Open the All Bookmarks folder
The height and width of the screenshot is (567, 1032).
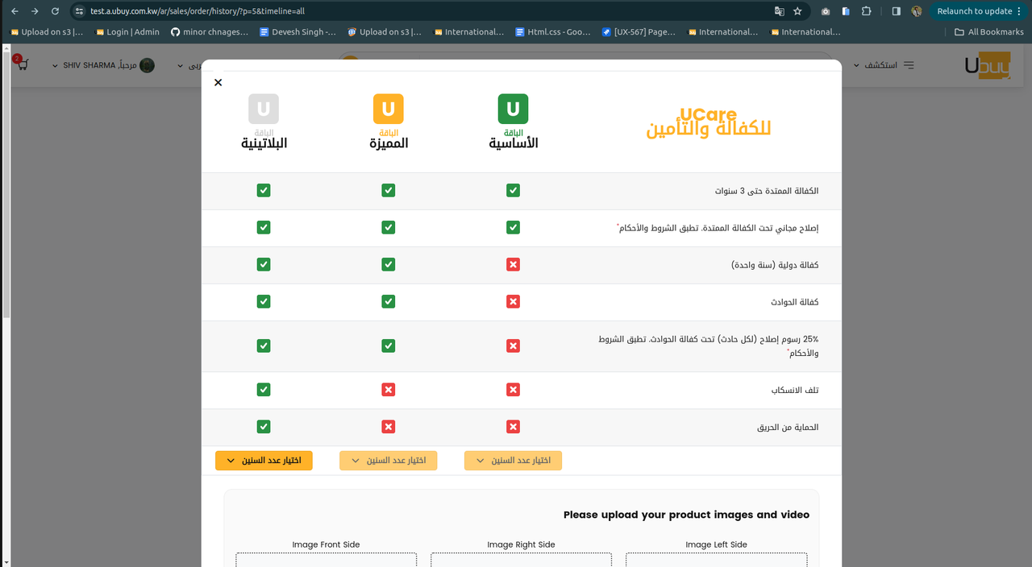click(x=988, y=32)
